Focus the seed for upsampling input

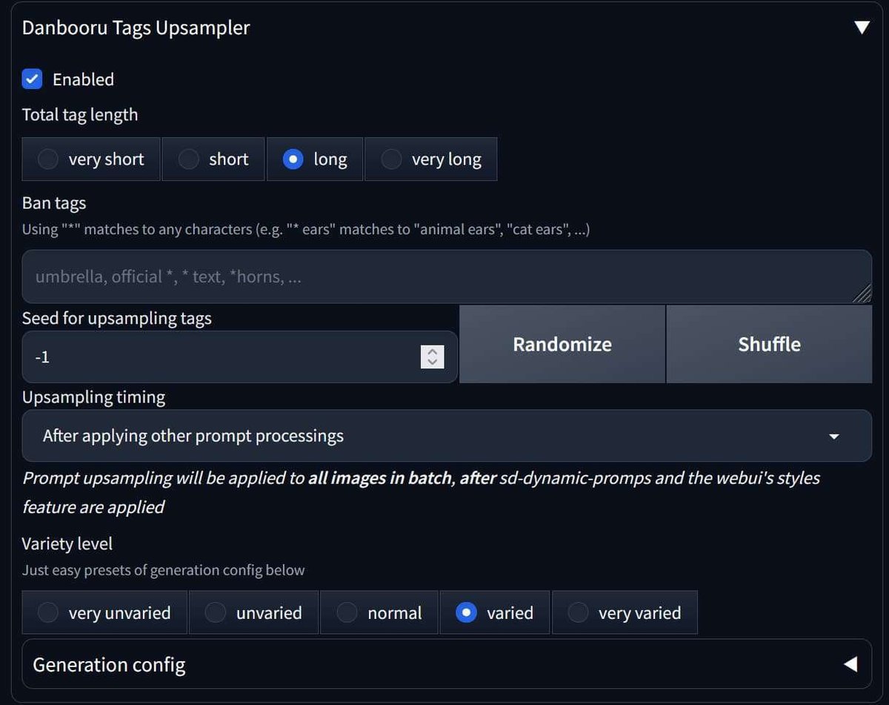click(222, 357)
